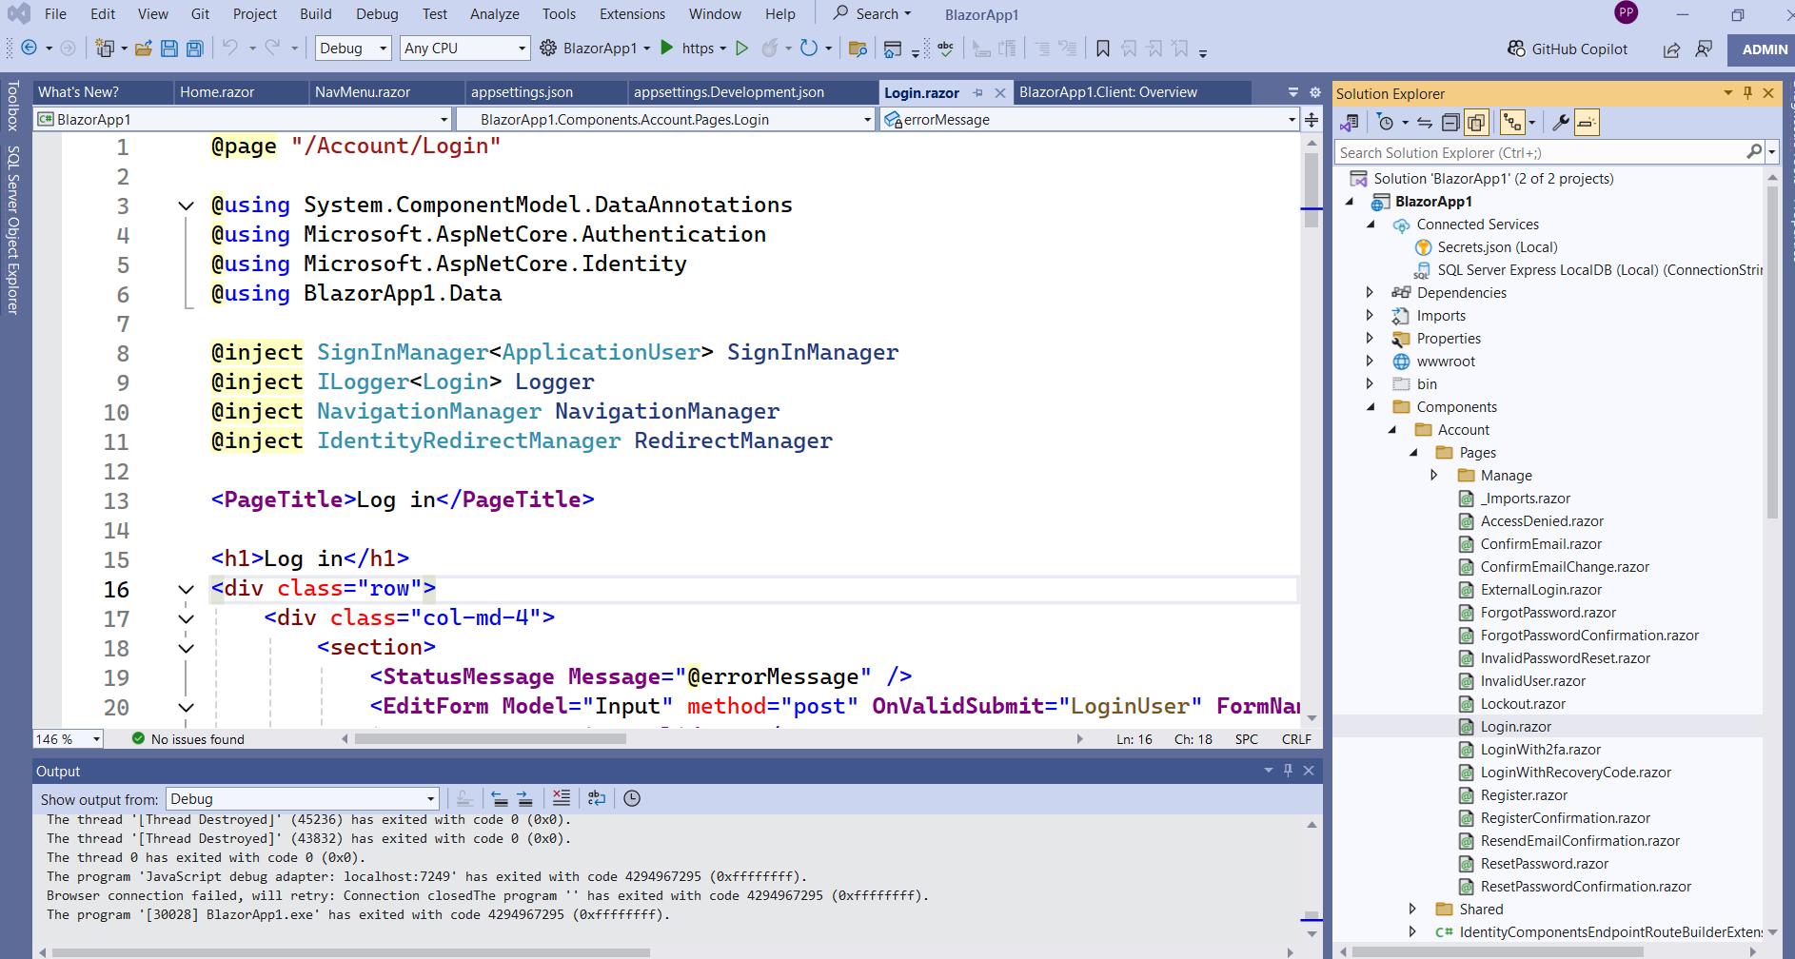Screen dimensions: 1795x959
Task: Click the ADMIN button in the top right
Action: point(1764,49)
